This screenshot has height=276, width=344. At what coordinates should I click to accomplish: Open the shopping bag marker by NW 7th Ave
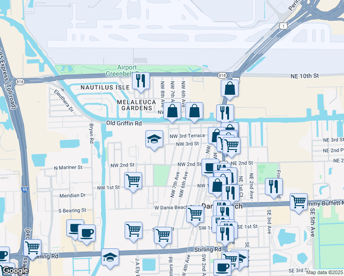[172, 111]
